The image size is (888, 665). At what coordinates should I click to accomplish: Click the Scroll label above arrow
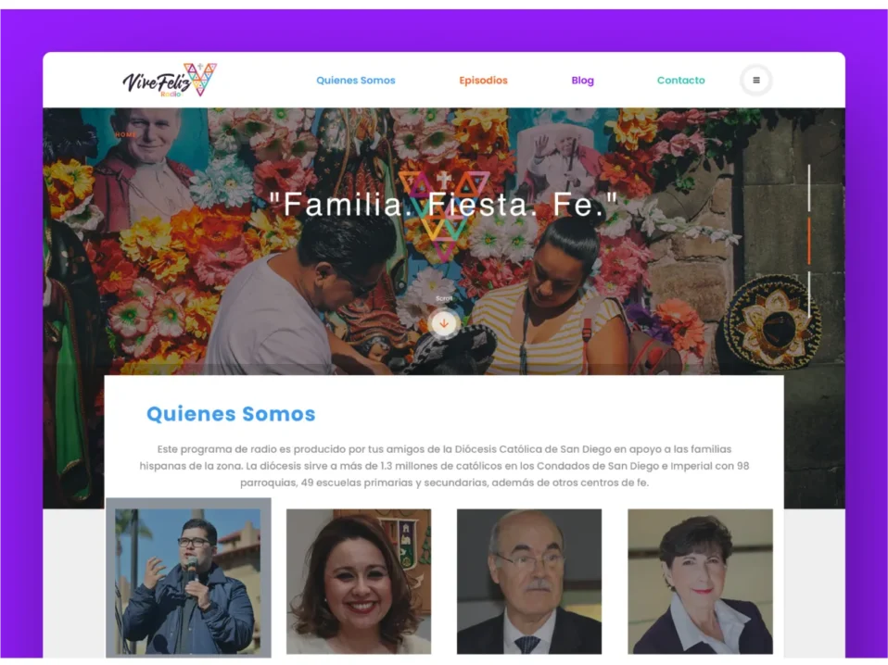tap(444, 298)
